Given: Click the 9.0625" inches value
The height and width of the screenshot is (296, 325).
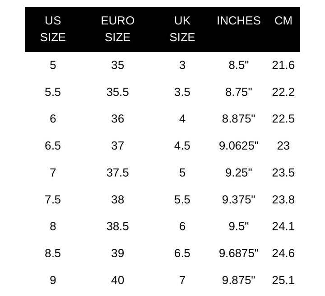Looking at the screenshot, I should [x=239, y=146].
